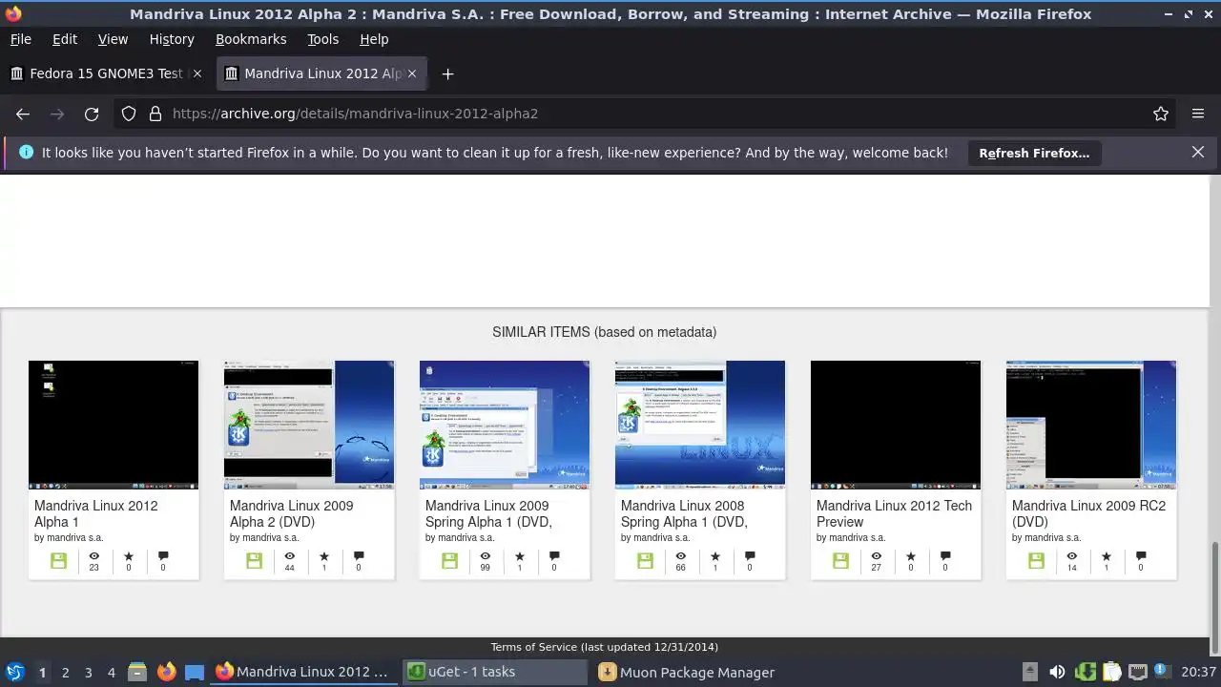Switch to Muon Package Manager window

pyautogui.click(x=687, y=672)
